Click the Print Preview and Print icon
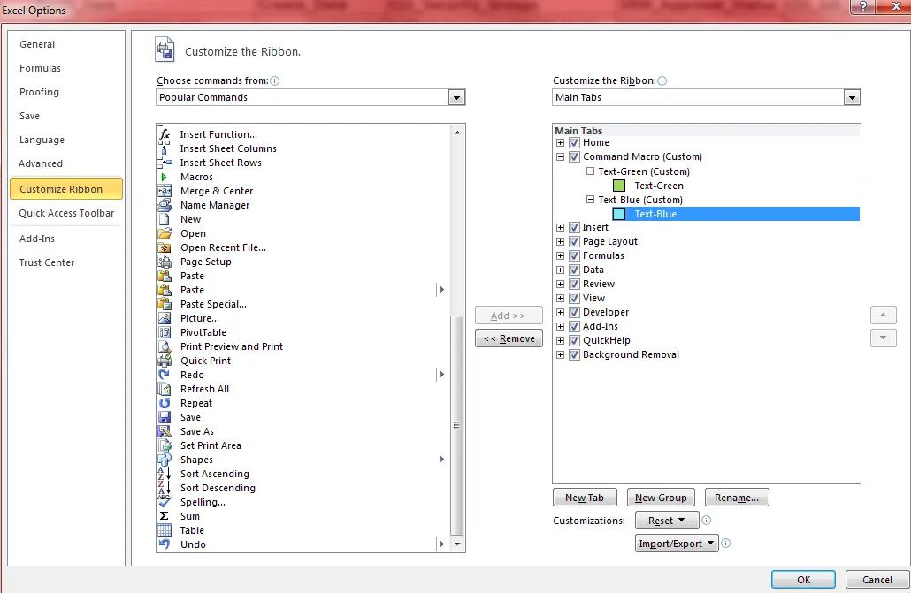Image resolution: width=911 pixels, height=593 pixels. 165,346
